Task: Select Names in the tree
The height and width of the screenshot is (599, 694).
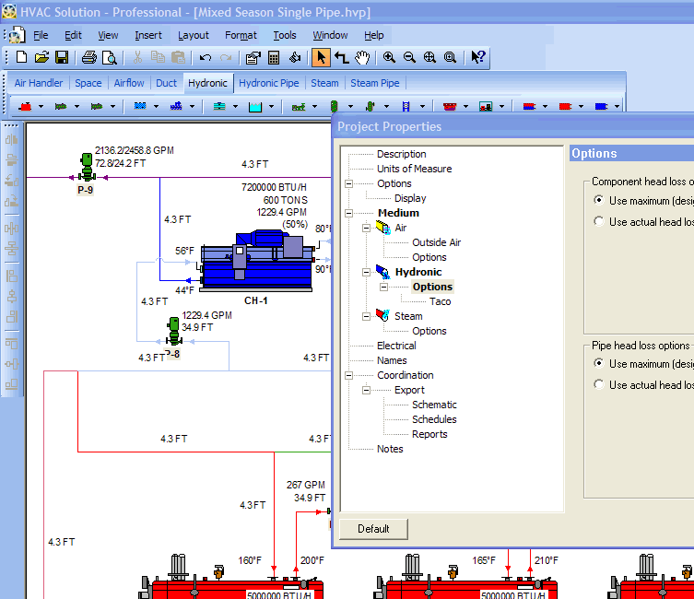Action: pos(392,360)
